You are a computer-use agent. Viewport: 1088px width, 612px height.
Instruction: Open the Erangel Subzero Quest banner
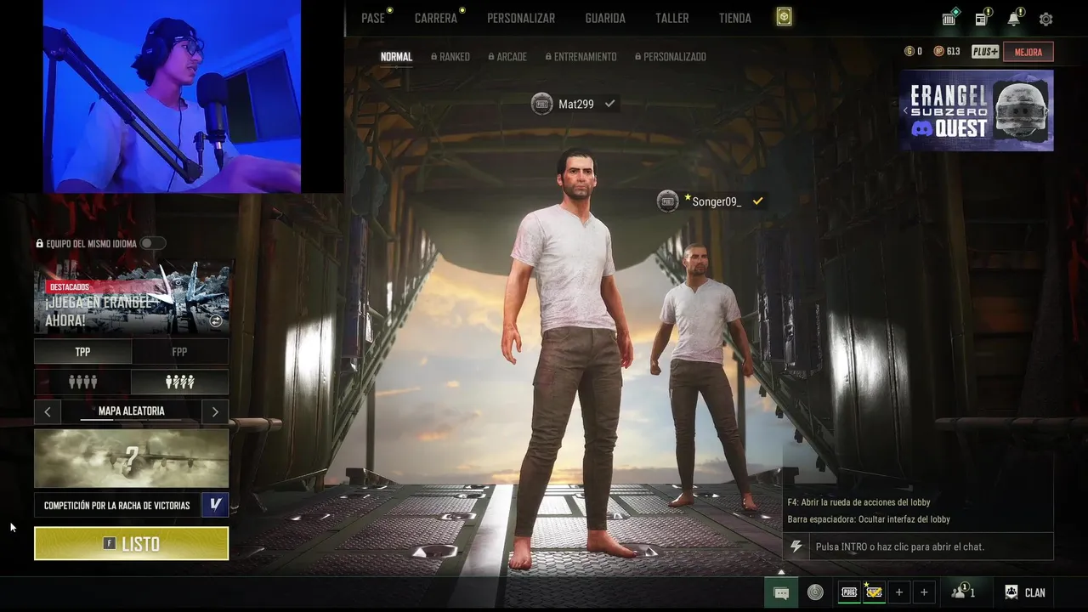coord(977,110)
